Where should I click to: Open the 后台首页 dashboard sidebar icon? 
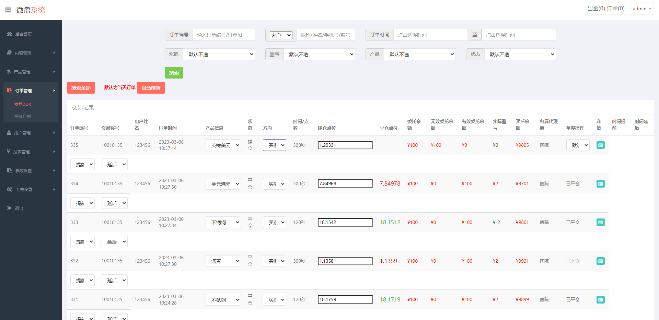(x=9, y=34)
